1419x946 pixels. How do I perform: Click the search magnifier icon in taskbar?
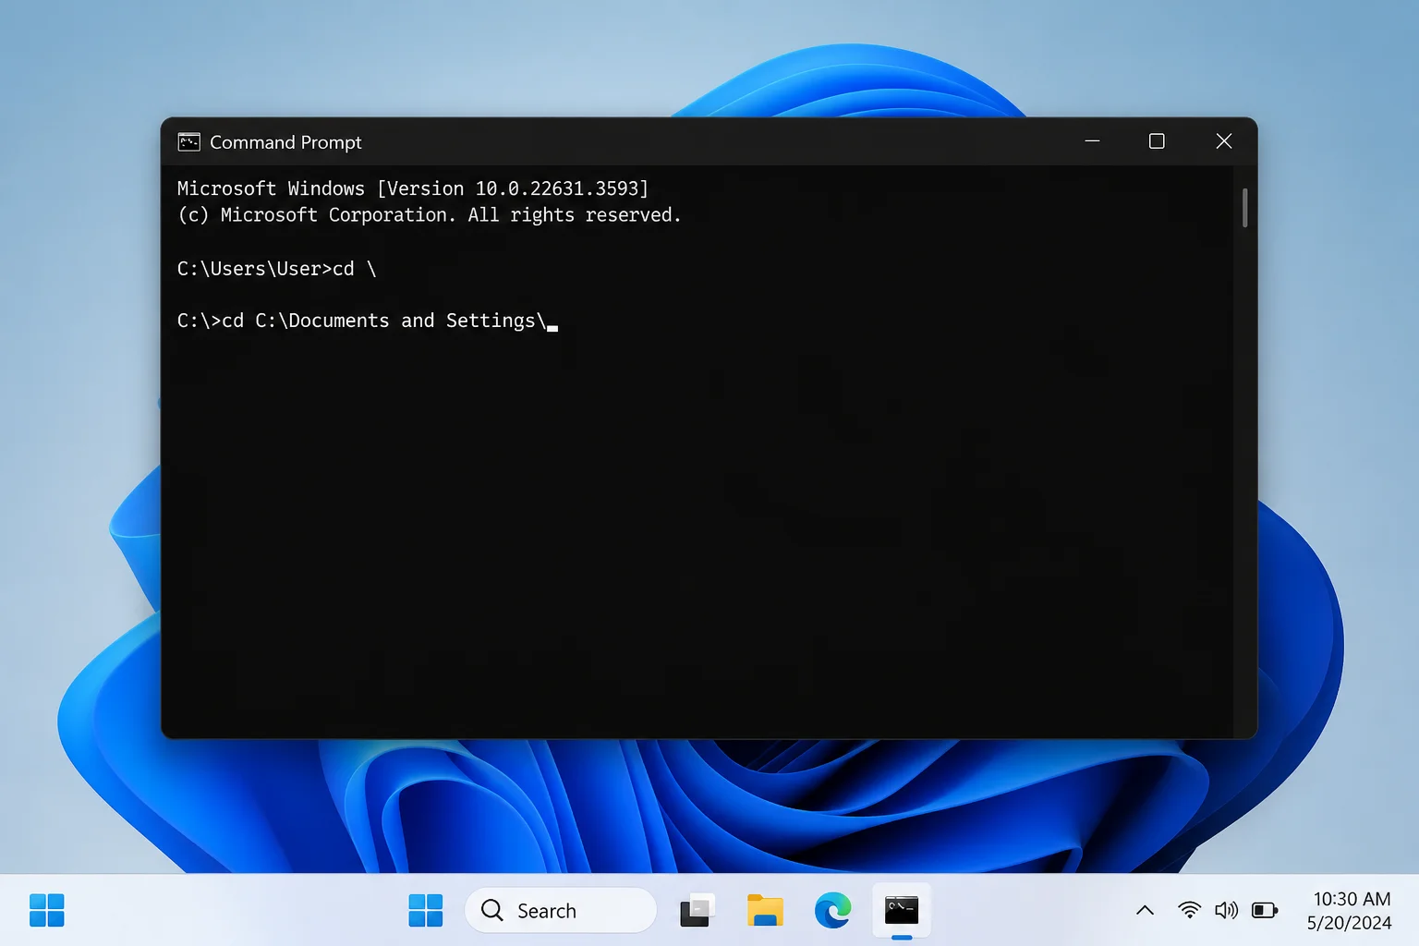click(492, 911)
